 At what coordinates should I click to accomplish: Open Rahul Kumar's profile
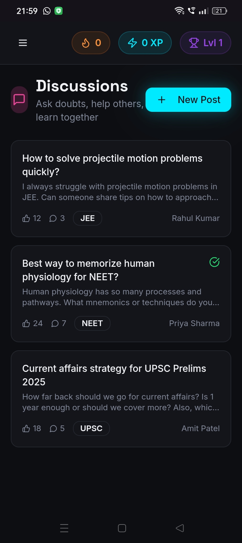click(x=196, y=218)
